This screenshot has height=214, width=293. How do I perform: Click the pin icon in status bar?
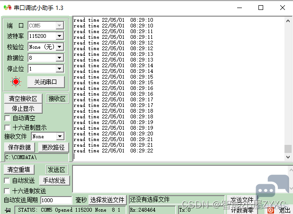7,210
